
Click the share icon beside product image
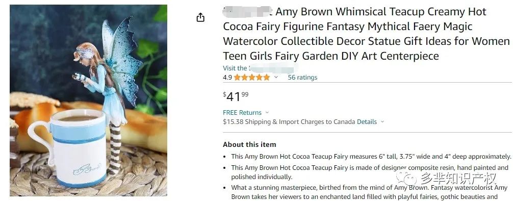pos(200,17)
